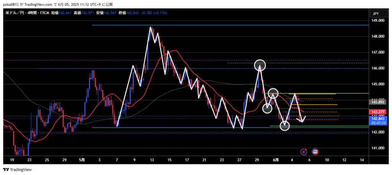The width and height of the screenshot is (392, 175).
Task: Click the purple lightning bolt event icon
Action: (304, 152)
